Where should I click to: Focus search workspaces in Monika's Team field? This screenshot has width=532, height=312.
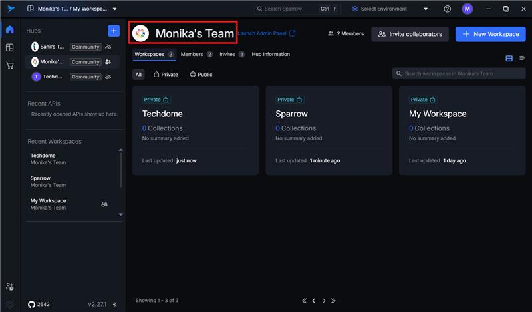[x=459, y=73]
